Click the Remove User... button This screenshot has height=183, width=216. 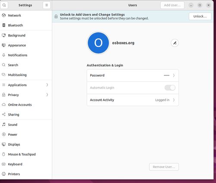click(164, 167)
